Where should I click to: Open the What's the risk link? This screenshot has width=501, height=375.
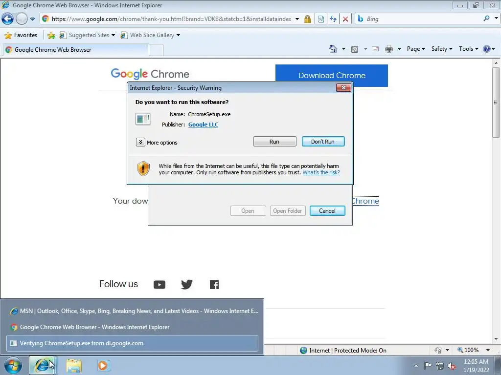pyautogui.click(x=321, y=172)
